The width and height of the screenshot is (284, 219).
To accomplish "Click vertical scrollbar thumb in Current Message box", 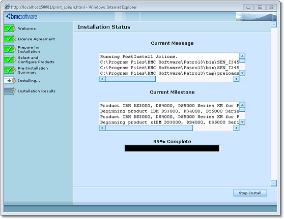I will click(242, 61).
